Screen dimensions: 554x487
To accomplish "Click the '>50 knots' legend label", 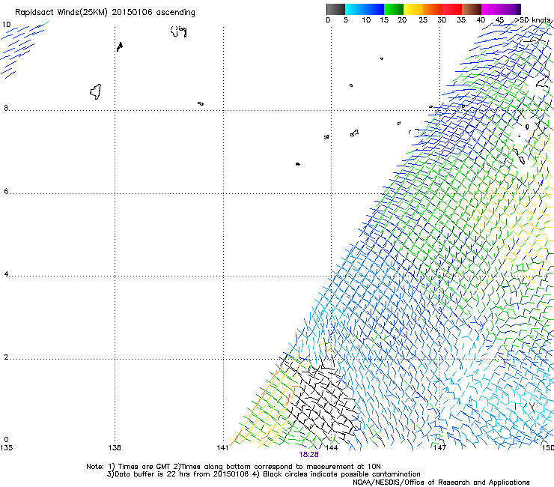I will pyautogui.click(x=532, y=20).
